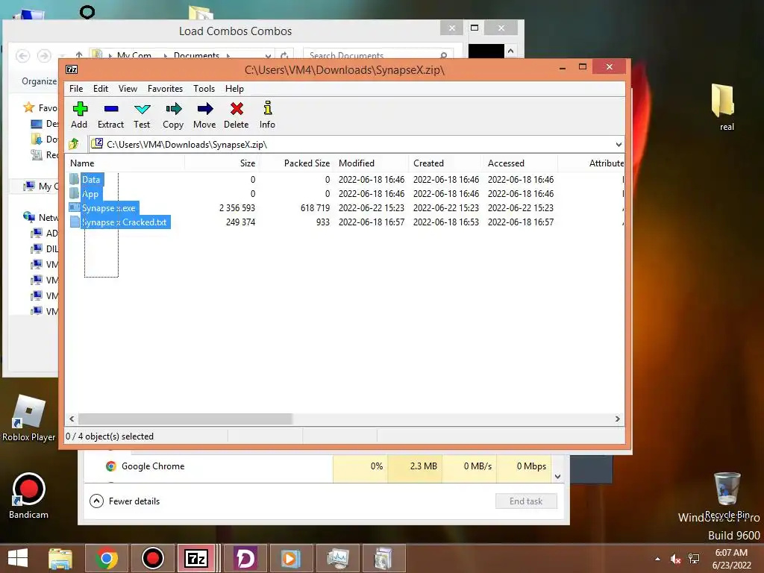
Task: Select the App folder in archive
Action: pyautogui.click(x=90, y=194)
